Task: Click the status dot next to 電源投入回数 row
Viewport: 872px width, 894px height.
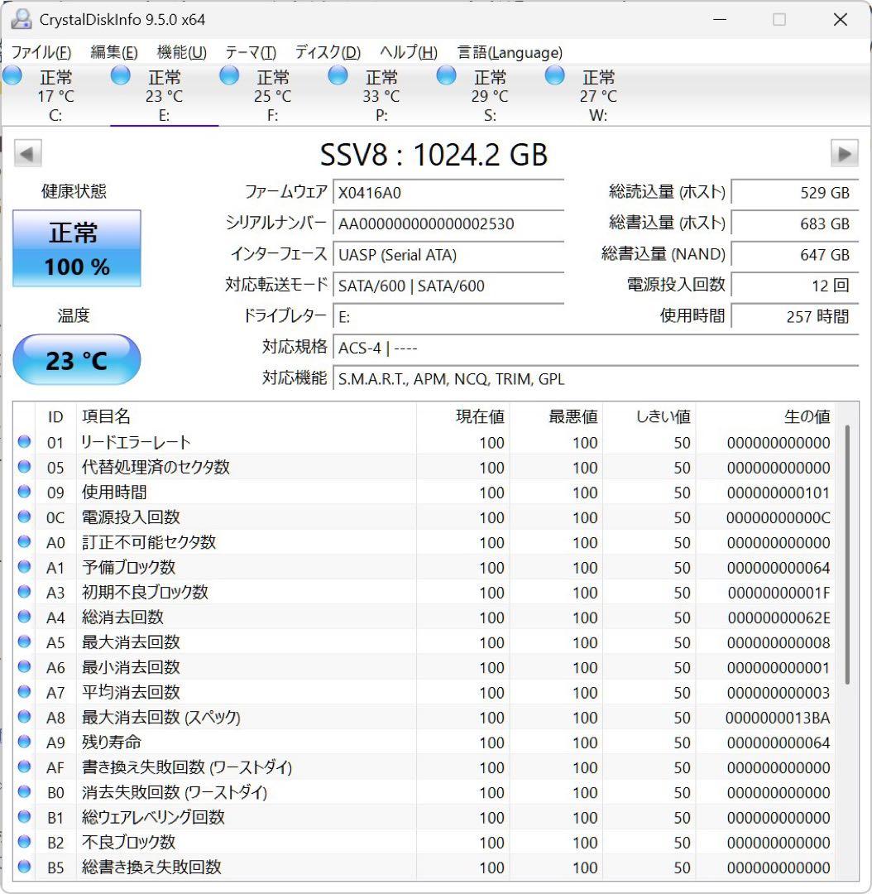Action: pyautogui.click(x=24, y=517)
